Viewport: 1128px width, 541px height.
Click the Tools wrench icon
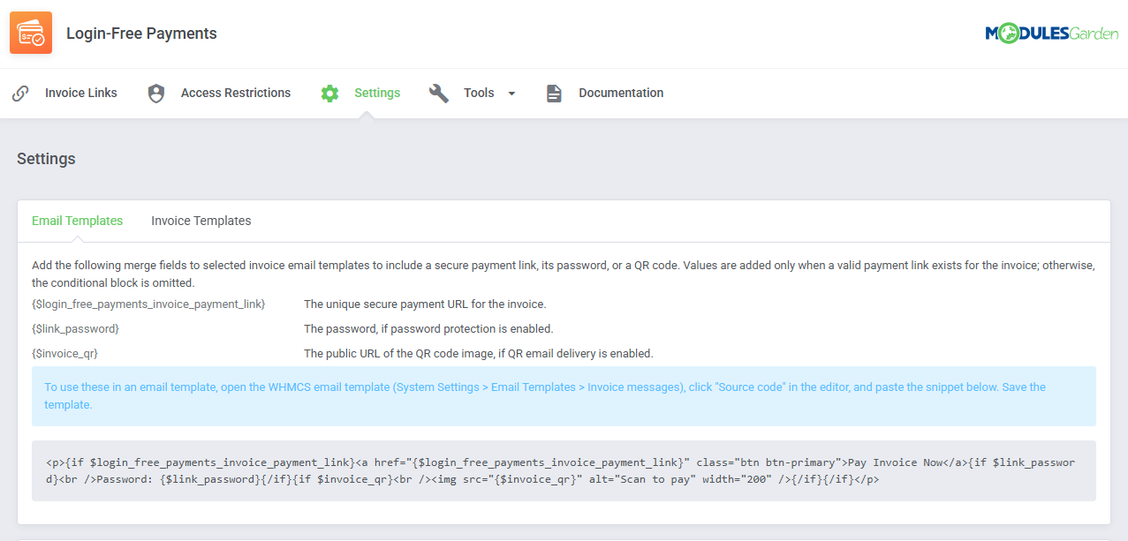[439, 94]
